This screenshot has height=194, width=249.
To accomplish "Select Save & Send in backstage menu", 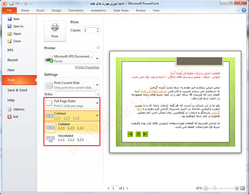I will 17,90.
